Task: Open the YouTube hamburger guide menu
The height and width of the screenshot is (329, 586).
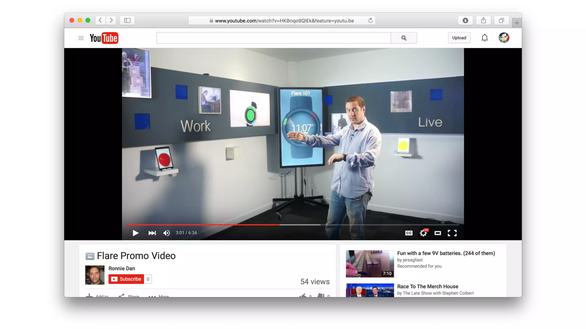Action: 81,38
